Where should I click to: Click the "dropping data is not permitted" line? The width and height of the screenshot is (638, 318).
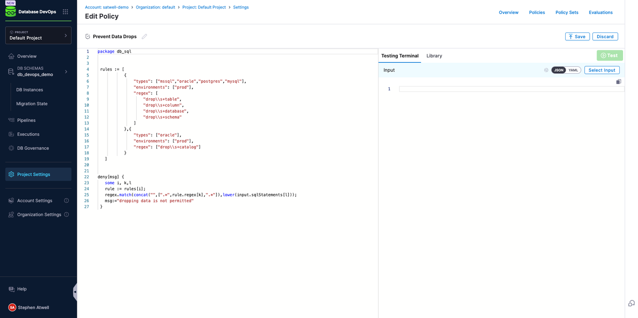point(149,201)
